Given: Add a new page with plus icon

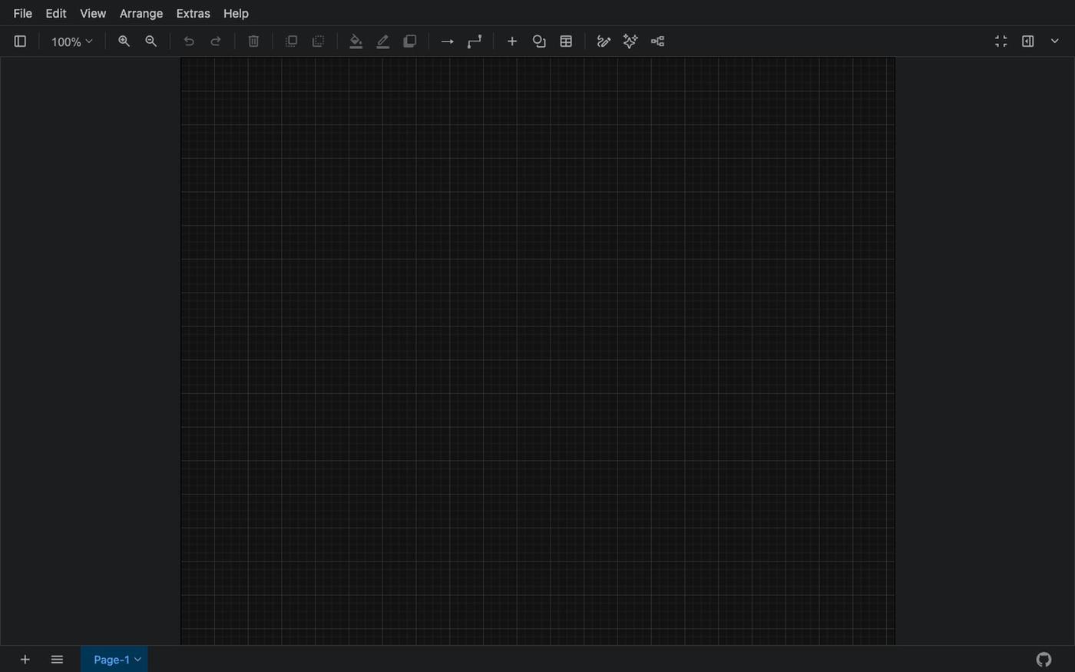Looking at the screenshot, I should tap(25, 660).
